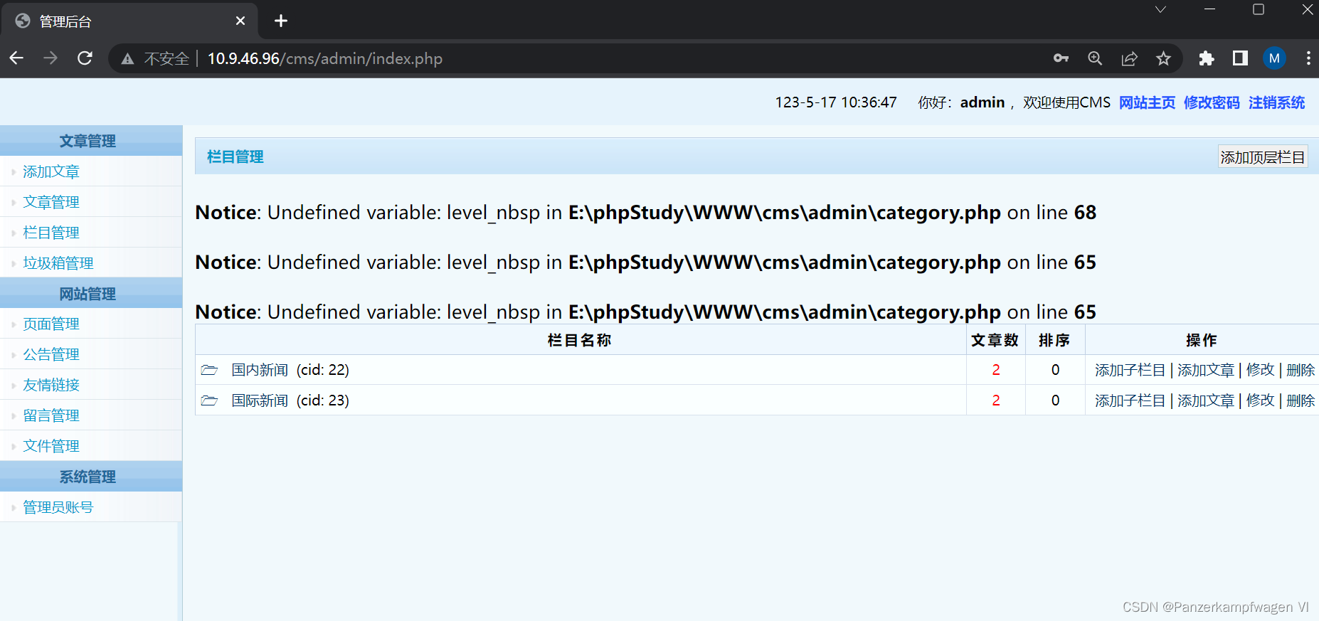Click the notice mentioning line 68
Screen dimensions: 1319x621
point(646,213)
